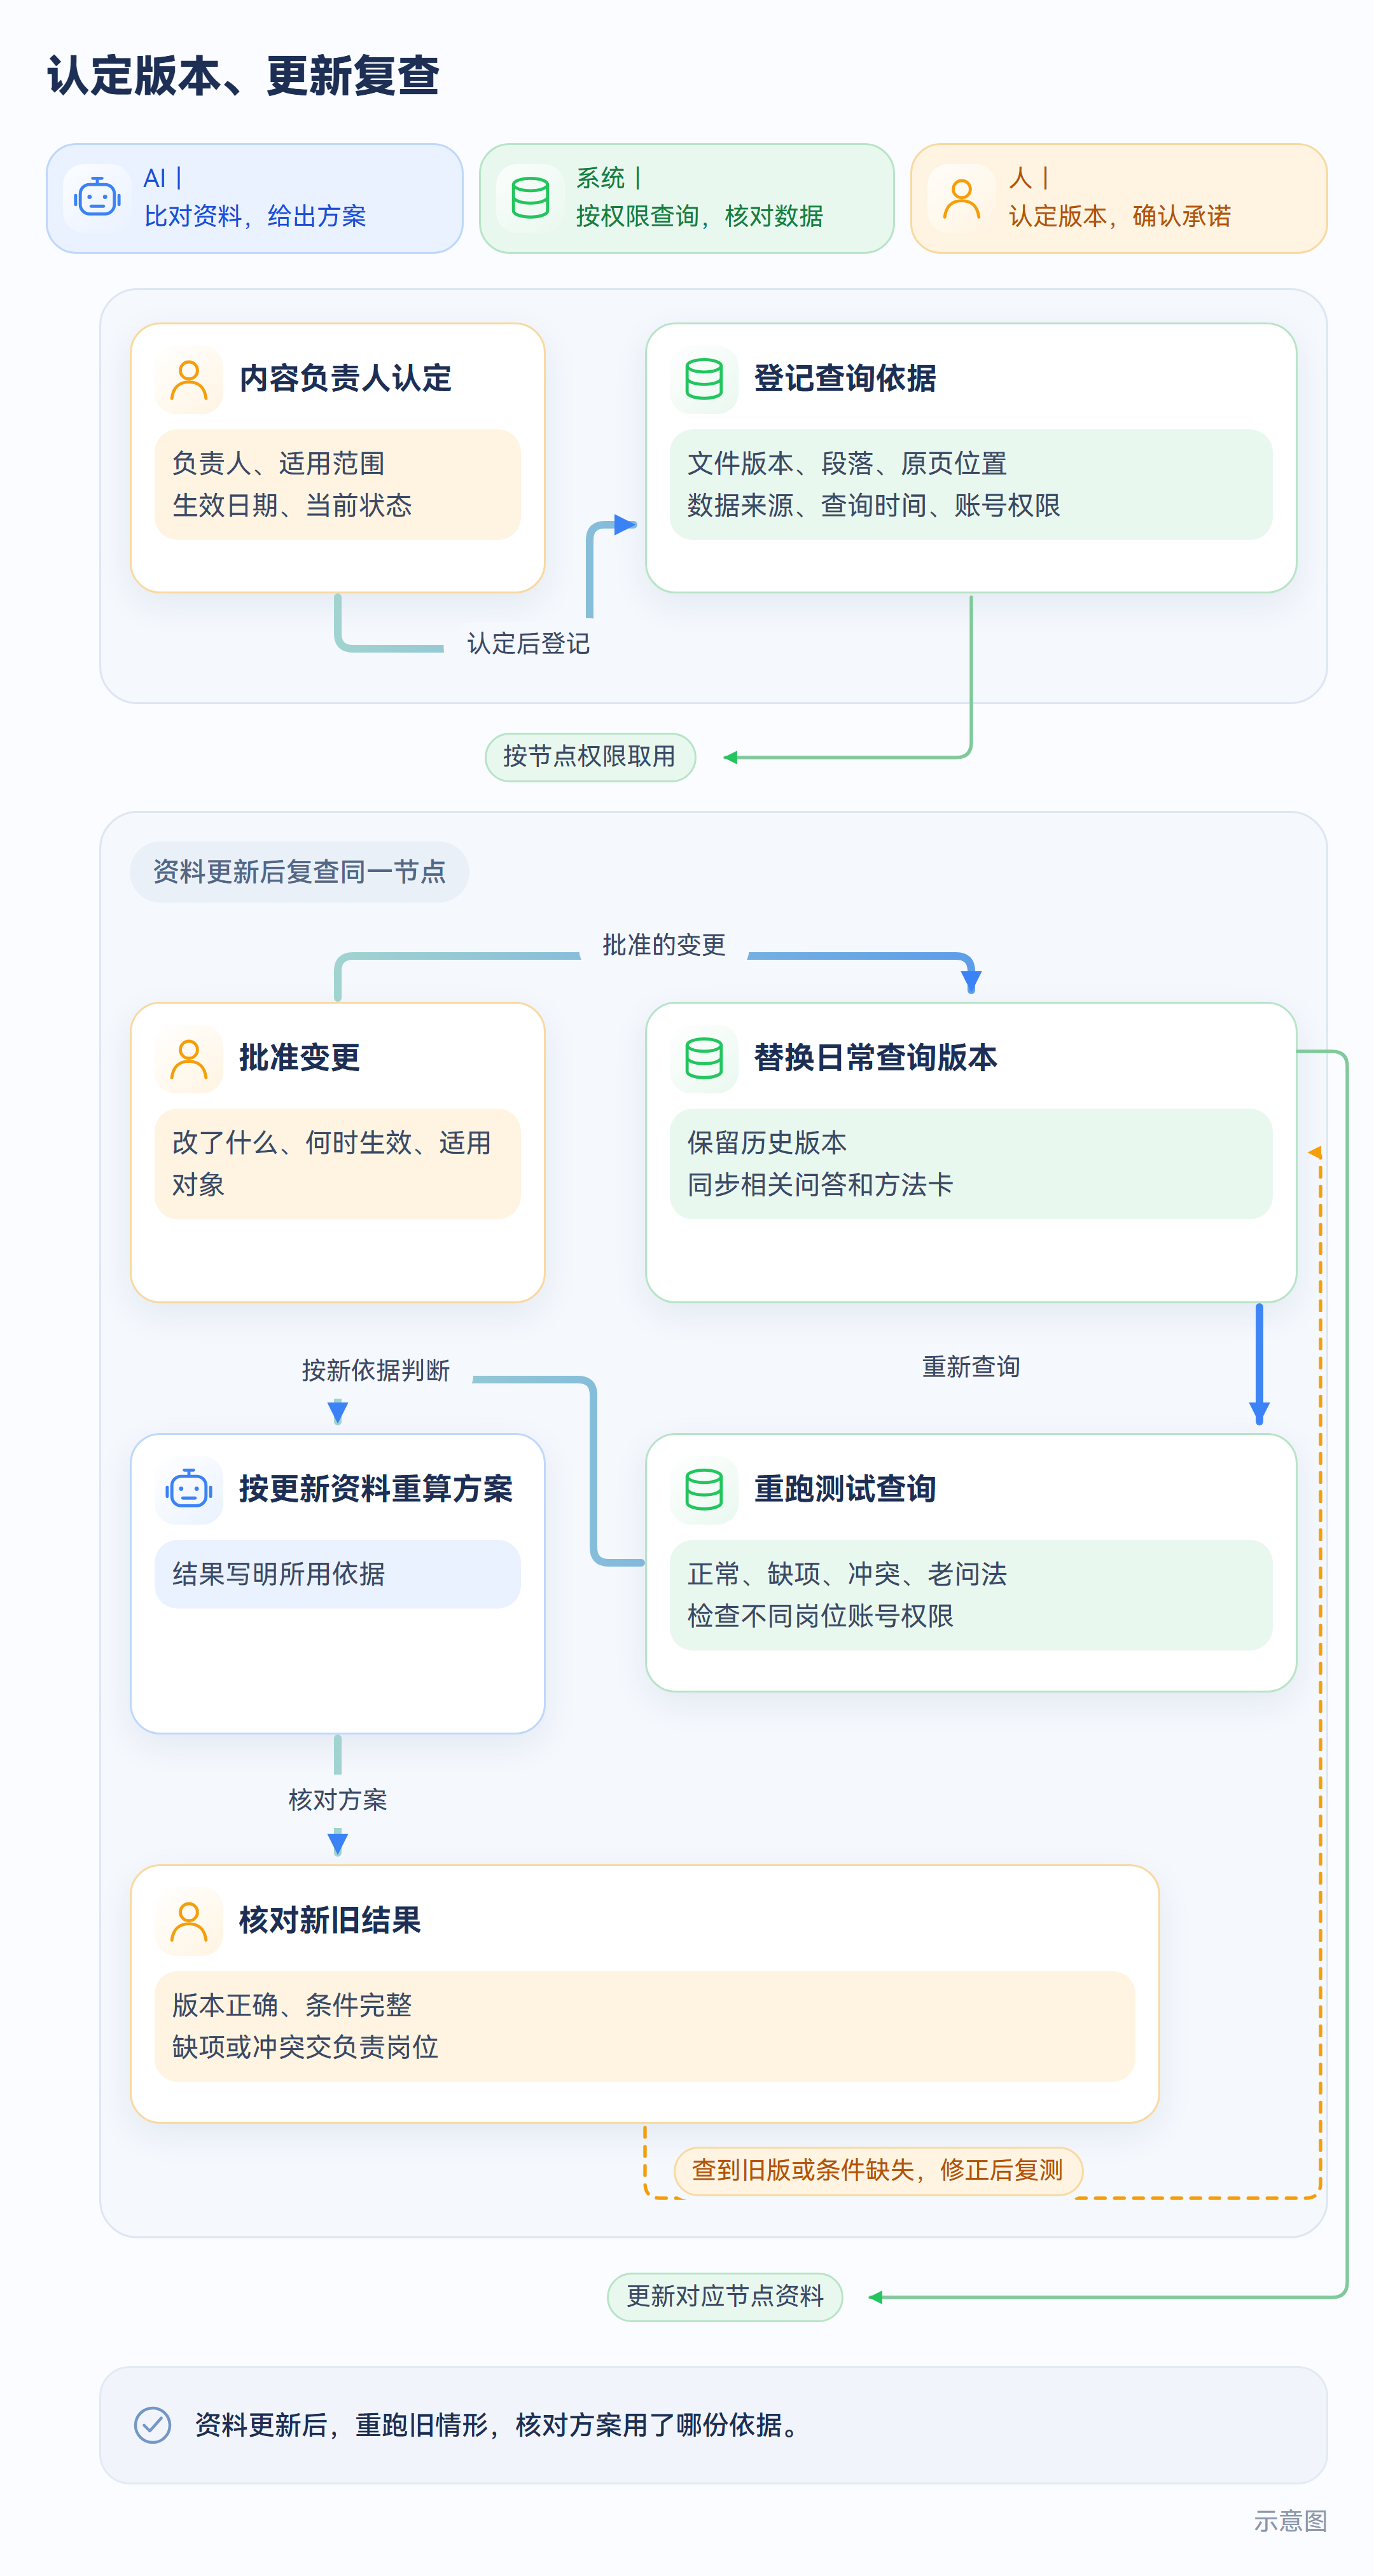Click the person icon in the 人 legend
The image size is (1374, 2576).
point(962,198)
